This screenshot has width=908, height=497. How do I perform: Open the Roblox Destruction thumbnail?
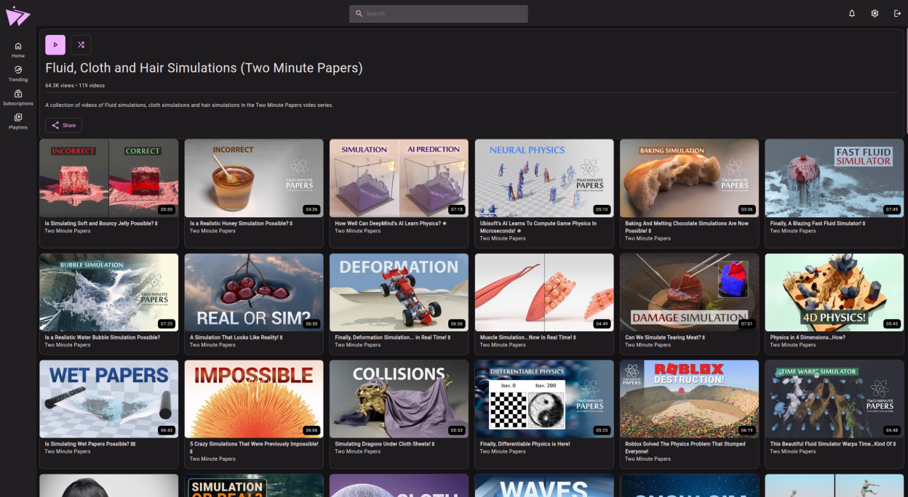click(689, 399)
